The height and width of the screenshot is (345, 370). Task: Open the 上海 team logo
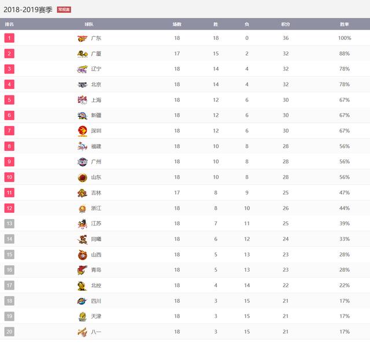(x=82, y=100)
